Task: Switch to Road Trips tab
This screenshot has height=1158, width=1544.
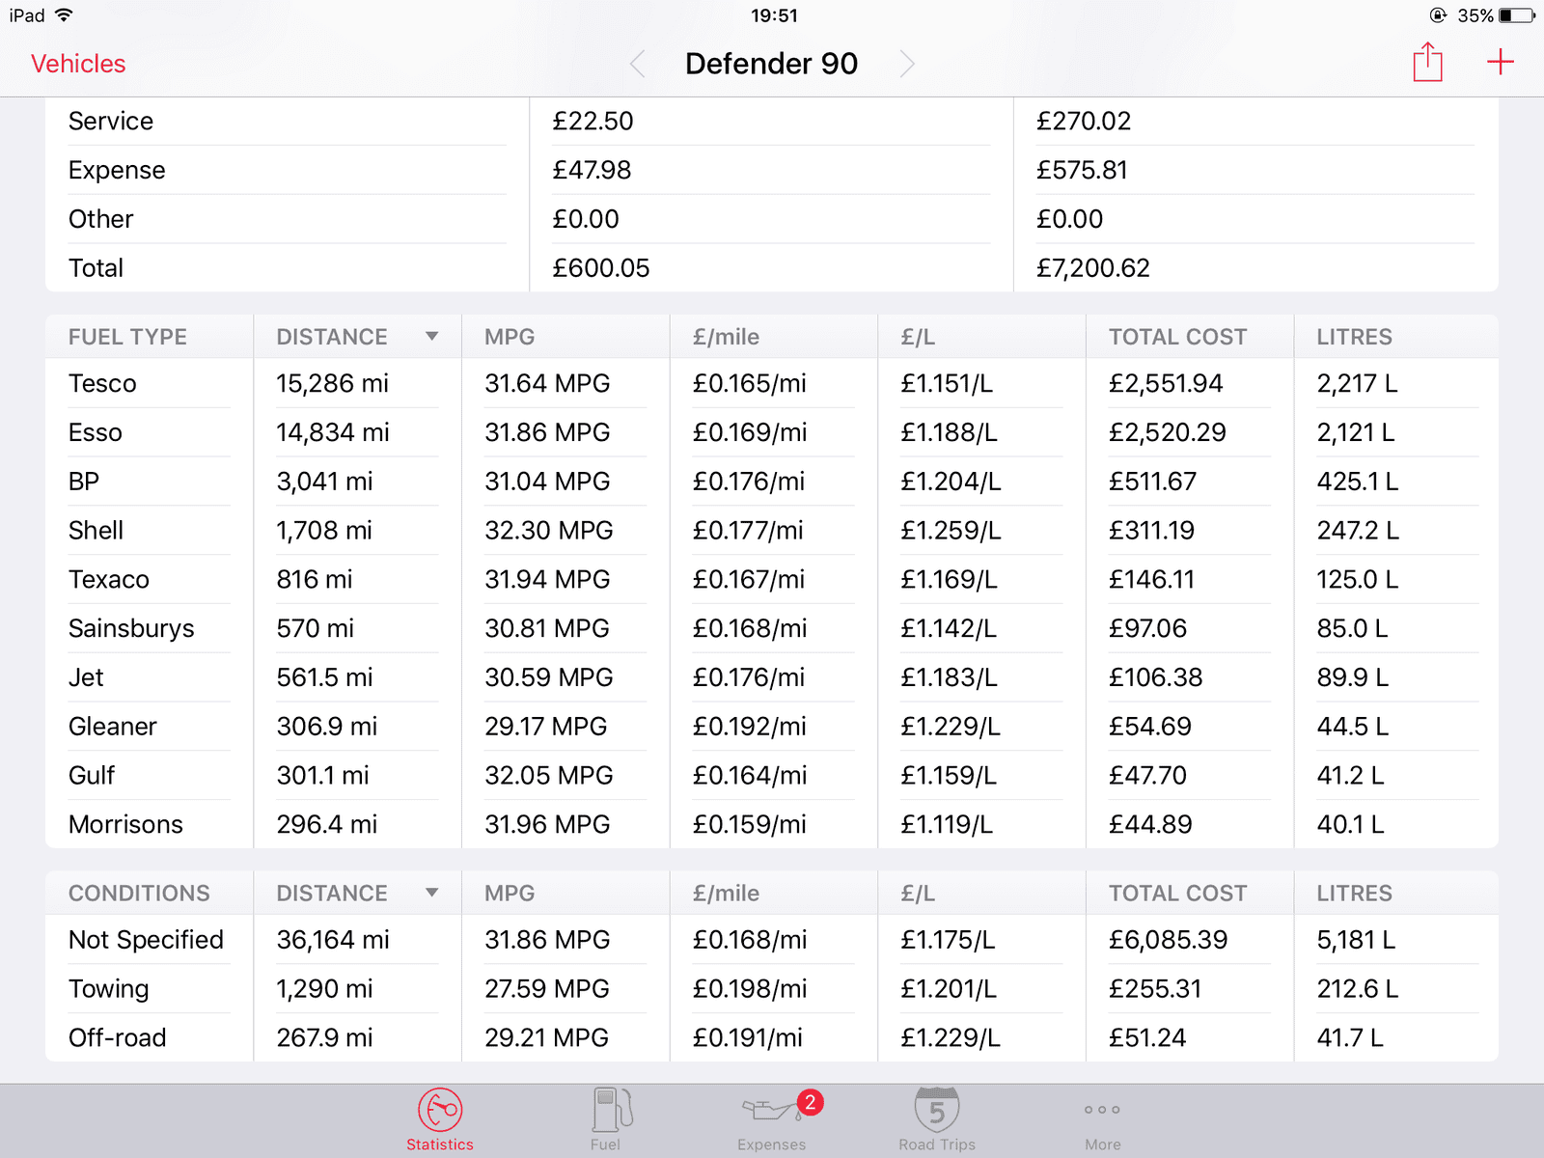Action: [x=937, y=1120]
